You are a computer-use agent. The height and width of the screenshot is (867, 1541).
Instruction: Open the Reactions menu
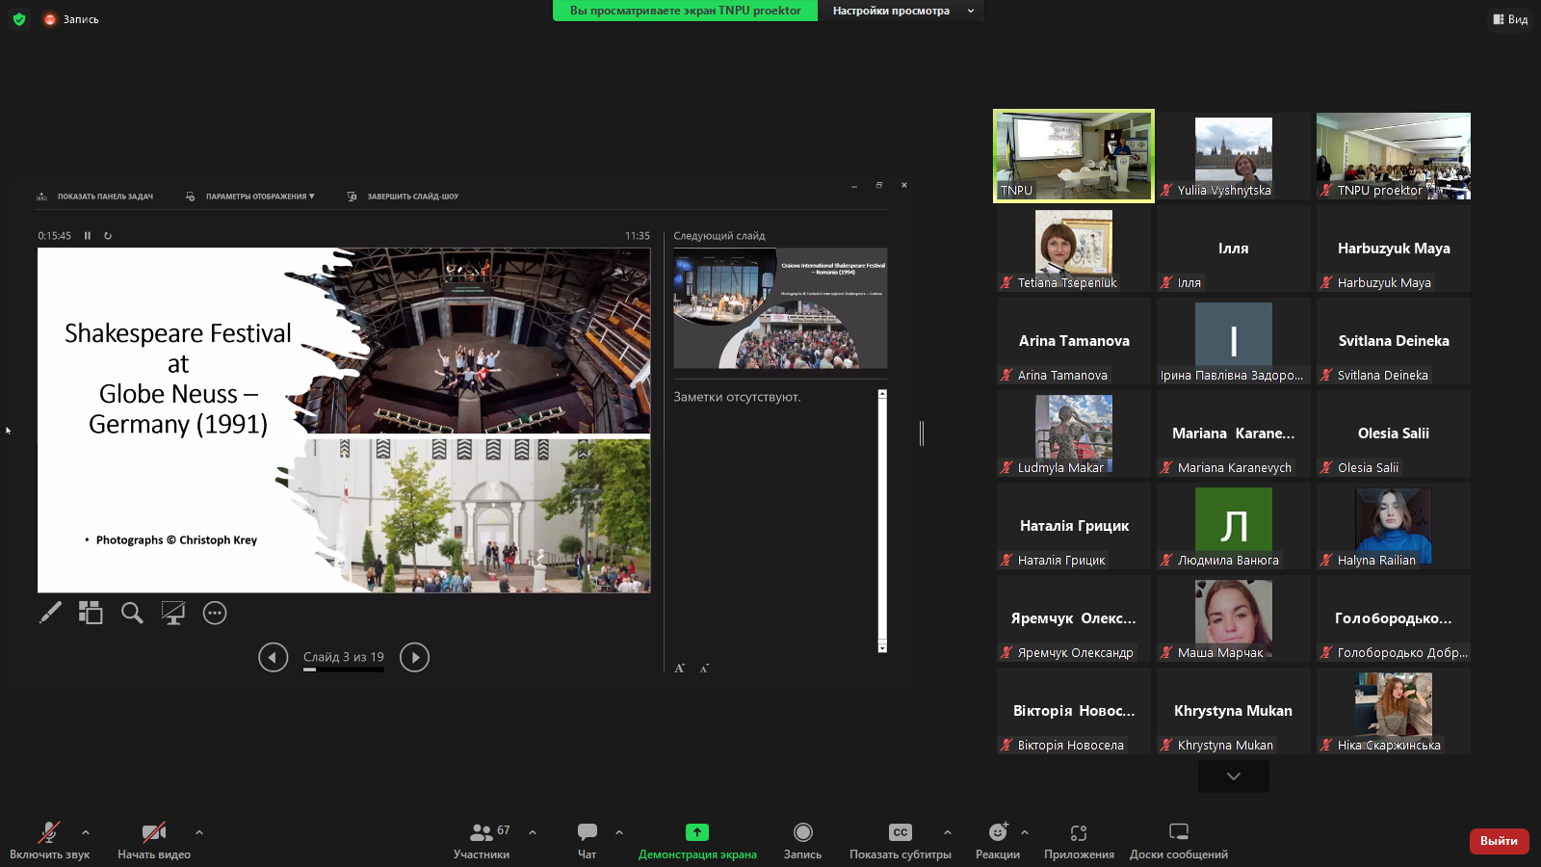tap(997, 839)
